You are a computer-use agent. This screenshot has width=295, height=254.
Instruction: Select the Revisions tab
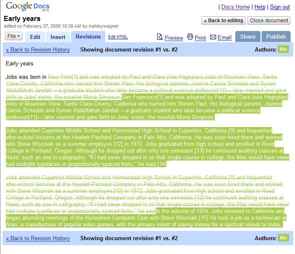88,36
